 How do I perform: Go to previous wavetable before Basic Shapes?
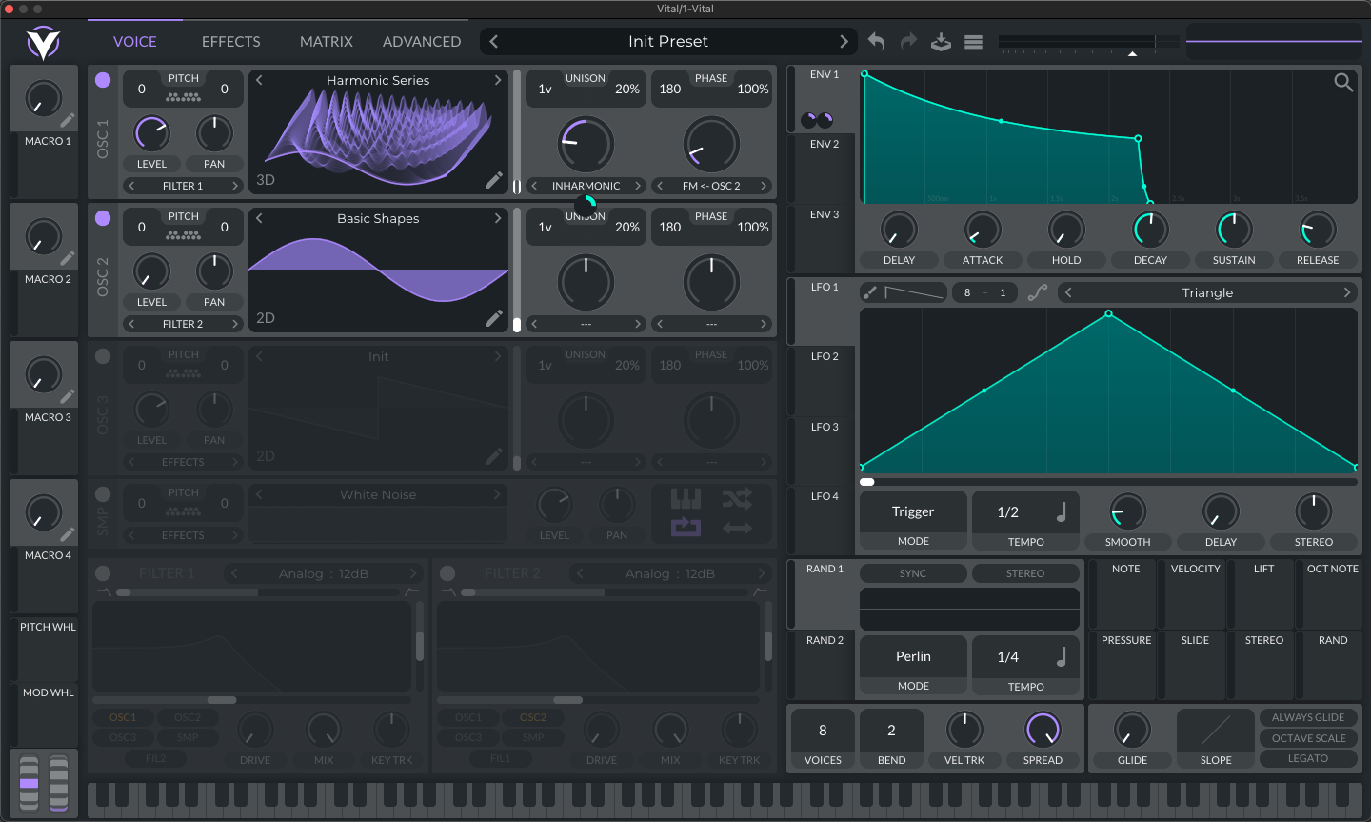click(x=259, y=218)
